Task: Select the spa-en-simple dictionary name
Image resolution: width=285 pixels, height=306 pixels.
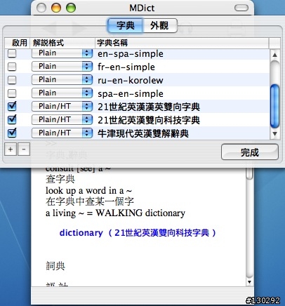Action: [x=131, y=94]
